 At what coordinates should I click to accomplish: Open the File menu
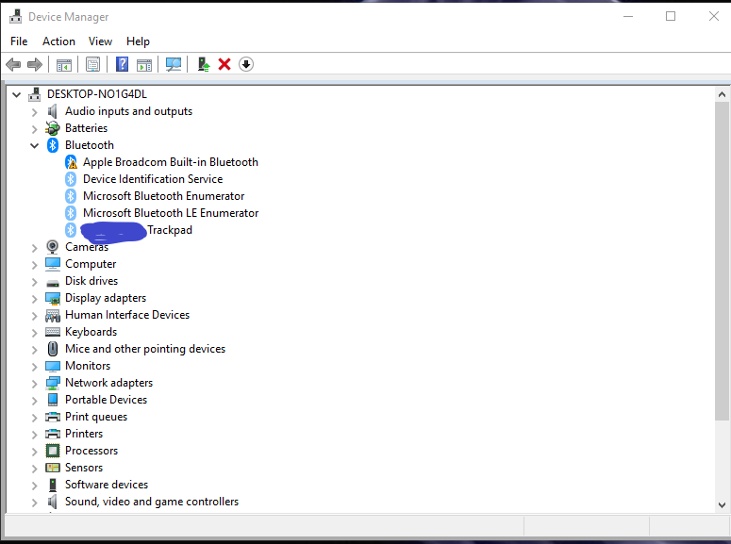[19, 41]
